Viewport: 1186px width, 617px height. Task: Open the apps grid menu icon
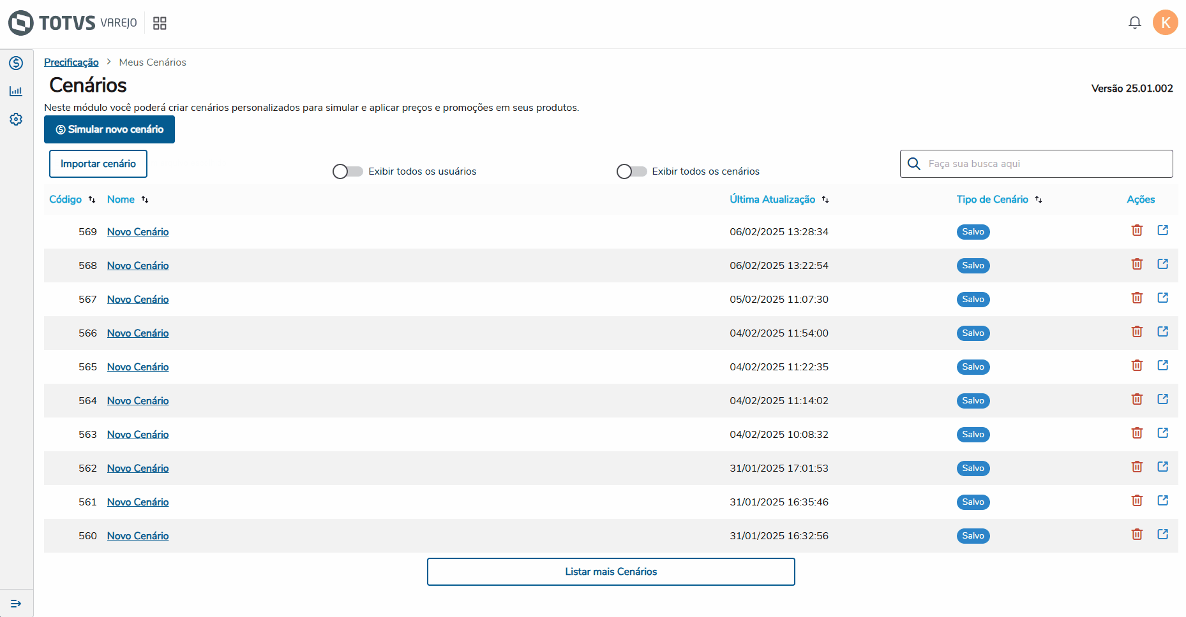click(160, 24)
